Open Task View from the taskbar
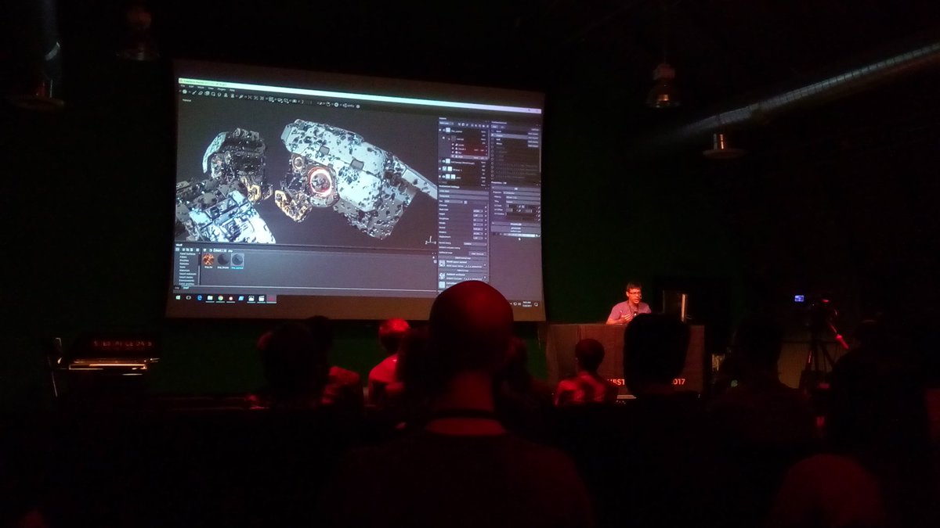Screen dimensions: 940x528 pos(188,298)
